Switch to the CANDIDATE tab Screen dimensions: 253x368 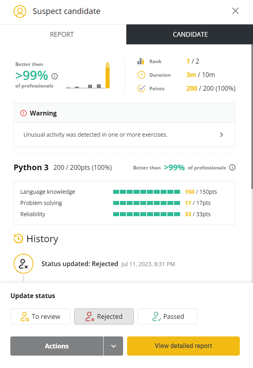pyautogui.click(x=190, y=34)
